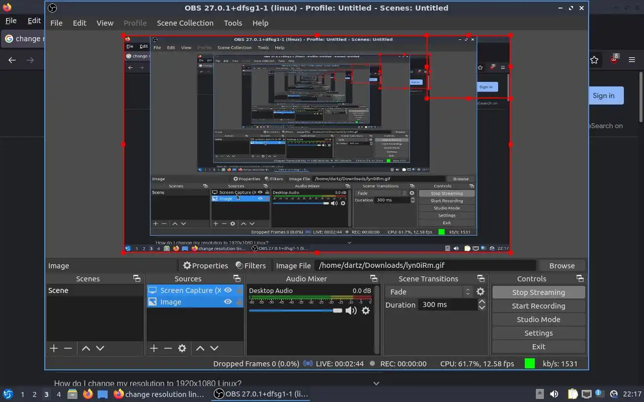Open the Scene Collection menu
The image size is (644, 402).
point(185,23)
